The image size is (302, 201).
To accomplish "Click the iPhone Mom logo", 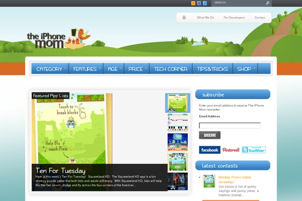I will (x=59, y=39).
